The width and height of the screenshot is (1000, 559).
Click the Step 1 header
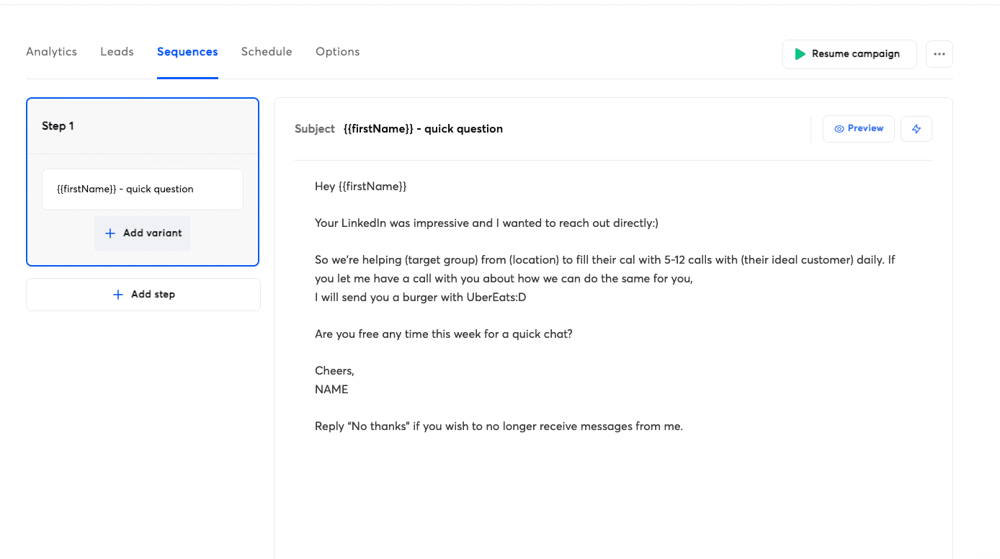point(143,126)
